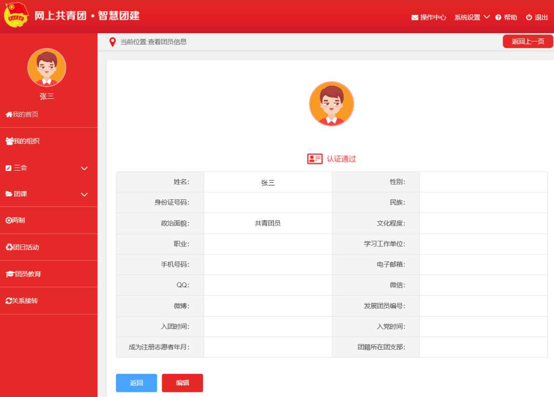Expand the 团课 sidebar submenu chevron
Viewport: 554px width, 397px height.
coord(84,195)
